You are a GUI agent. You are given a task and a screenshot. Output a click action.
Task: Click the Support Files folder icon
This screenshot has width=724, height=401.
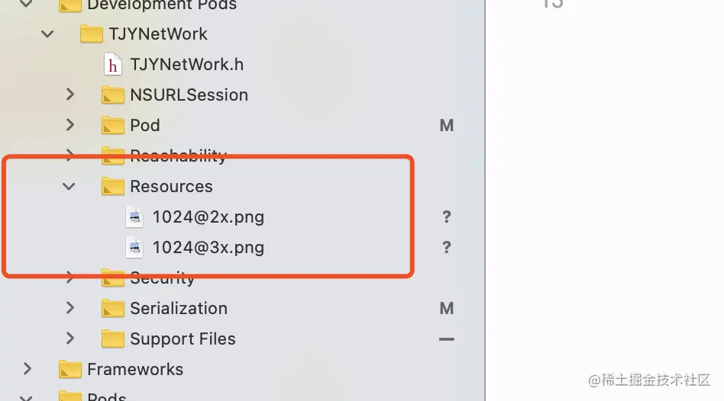(113, 339)
